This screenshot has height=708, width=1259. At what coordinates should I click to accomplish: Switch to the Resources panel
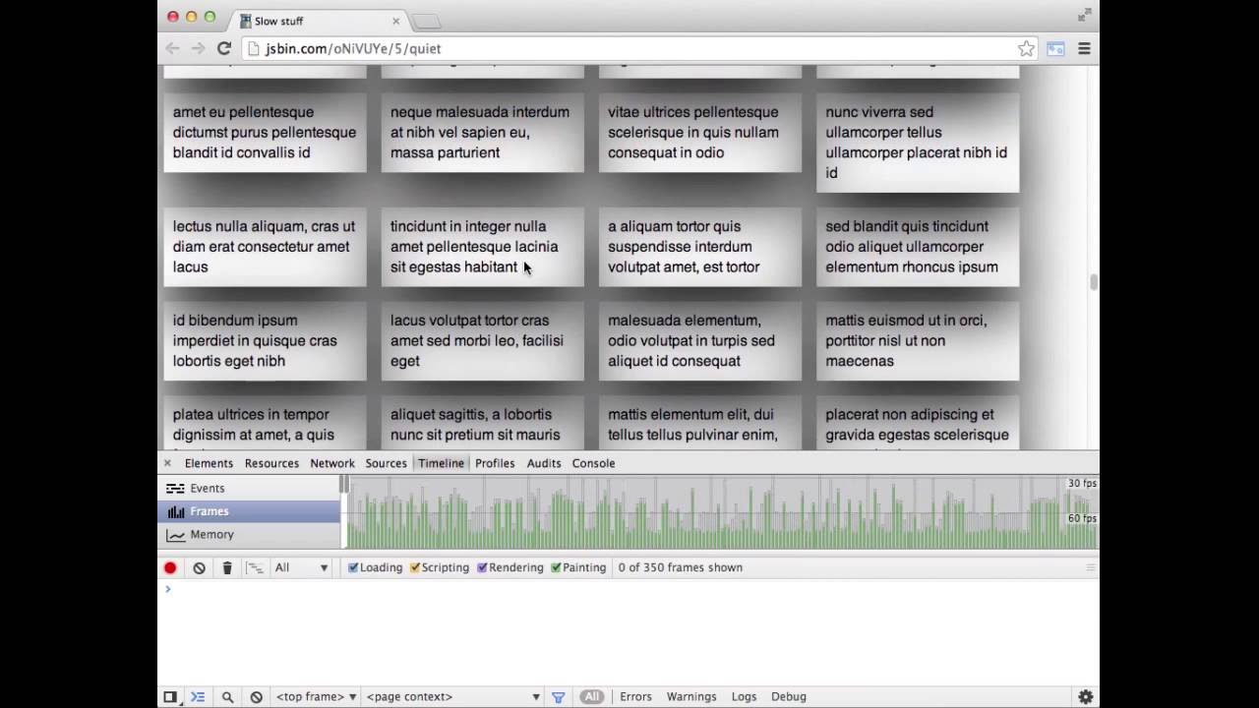point(271,463)
